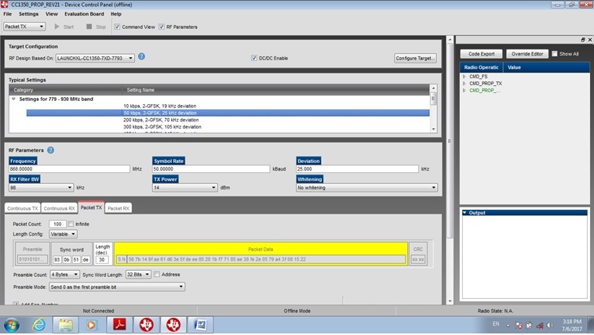Undock the Command View side panel
The width and height of the screenshot is (594, 335).
coord(583,40)
